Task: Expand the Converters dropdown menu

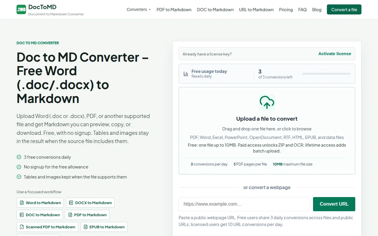Action: point(139,9)
